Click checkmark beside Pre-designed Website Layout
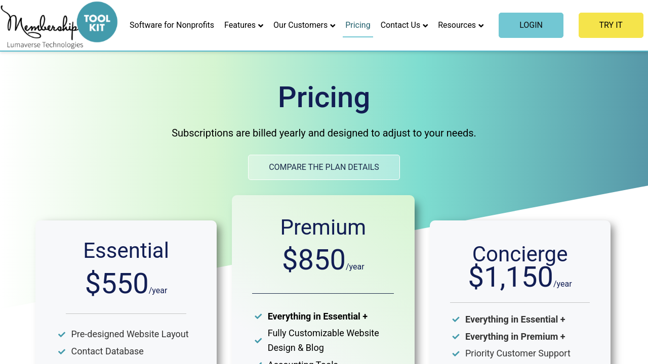 coord(62,335)
